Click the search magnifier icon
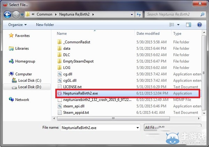This screenshot has width=209, height=147. pyautogui.click(x=202, y=14)
